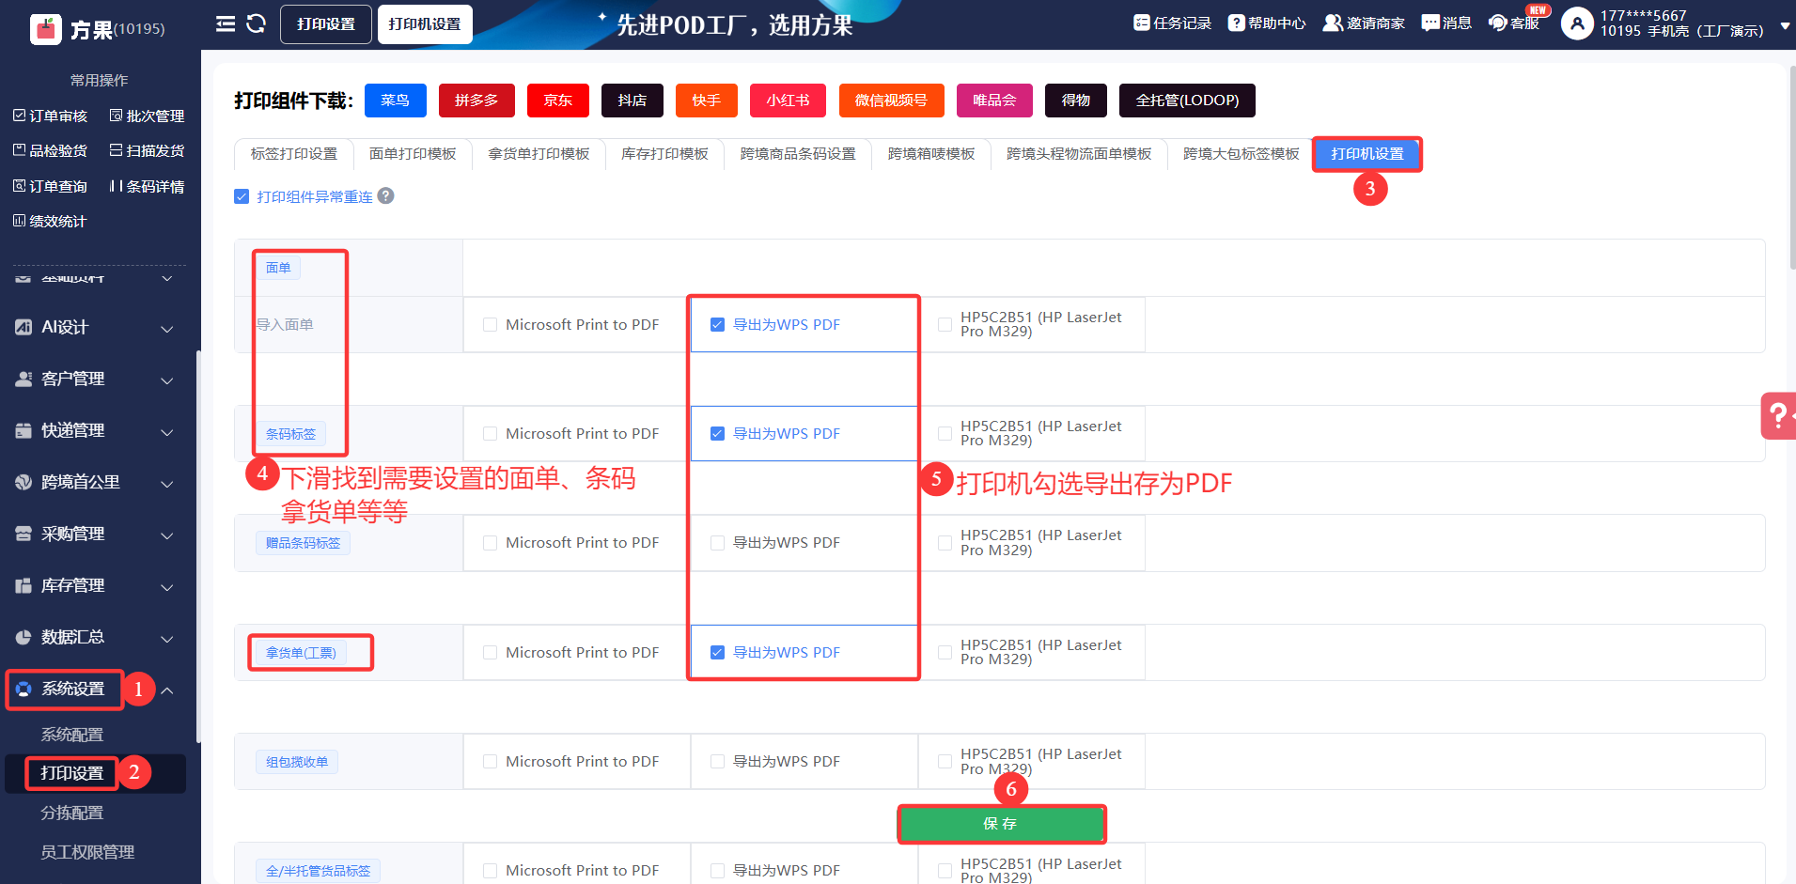
Task: Uncheck 导出为WPS PDF in 拿货单(工票) row
Action: pyautogui.click(x=717, y=653)
